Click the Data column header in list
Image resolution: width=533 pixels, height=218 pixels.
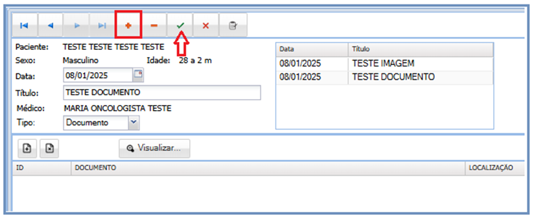click(312, 49)
